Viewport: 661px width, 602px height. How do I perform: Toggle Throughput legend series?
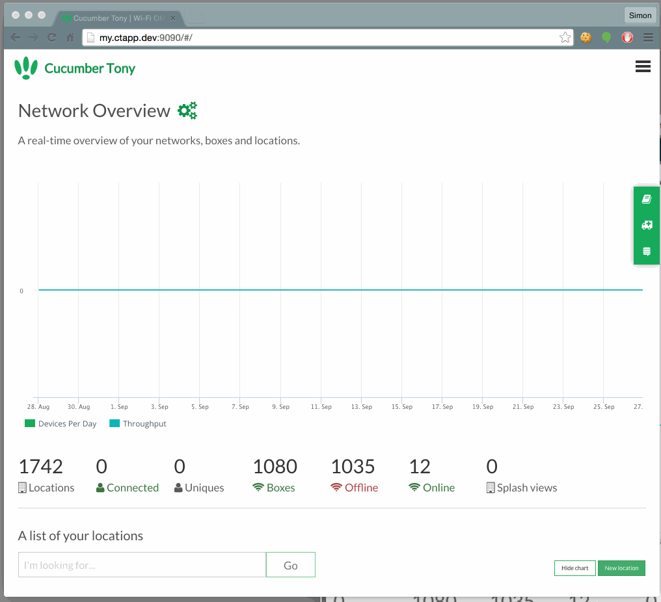pyautogui.click(x=138, y=424)
